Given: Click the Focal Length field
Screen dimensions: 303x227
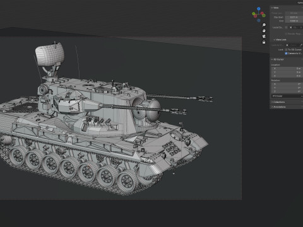Looking at the screenshot, I should pyautogui.click(x=294, y=13).
